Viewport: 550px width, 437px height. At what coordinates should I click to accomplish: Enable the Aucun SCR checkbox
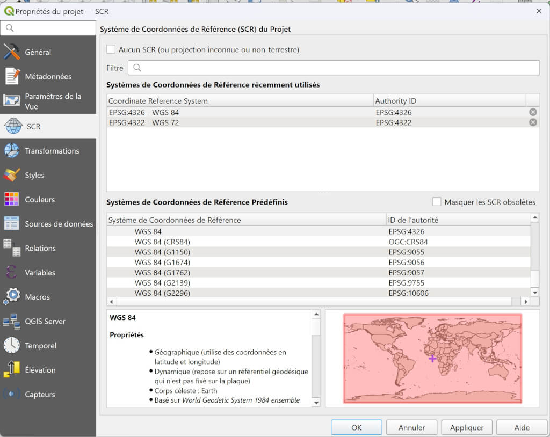coord(111,49)
